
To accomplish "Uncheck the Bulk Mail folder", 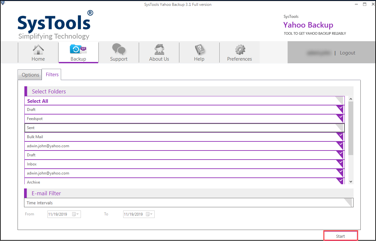I will click(x=340, y=137).
